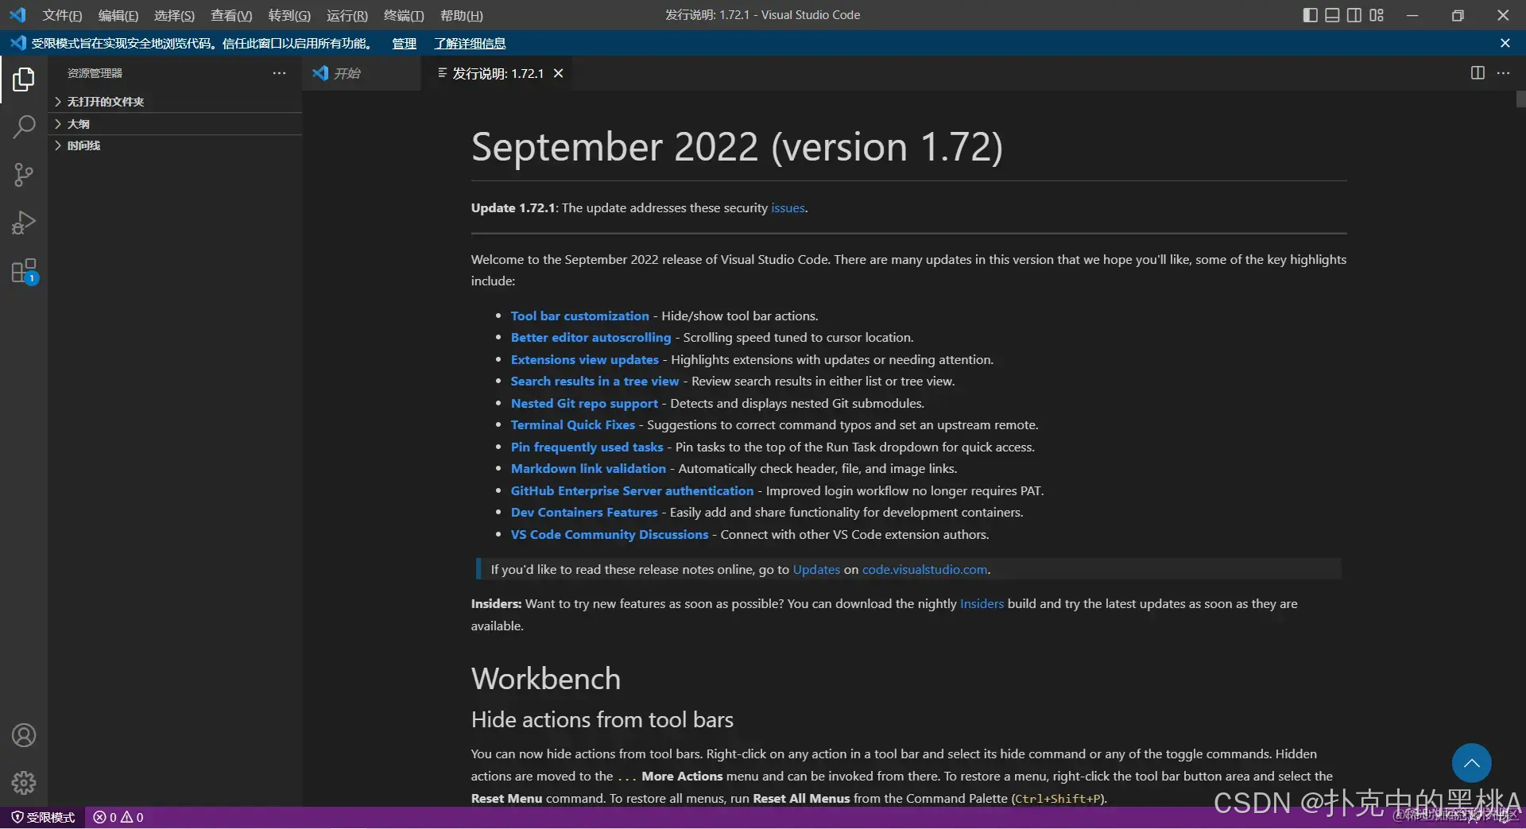Image resolution: width=1526 pixels, height=829 pixels.
Task: Open Explorer panel More Actions ellipsis
Action: [279, 73]
